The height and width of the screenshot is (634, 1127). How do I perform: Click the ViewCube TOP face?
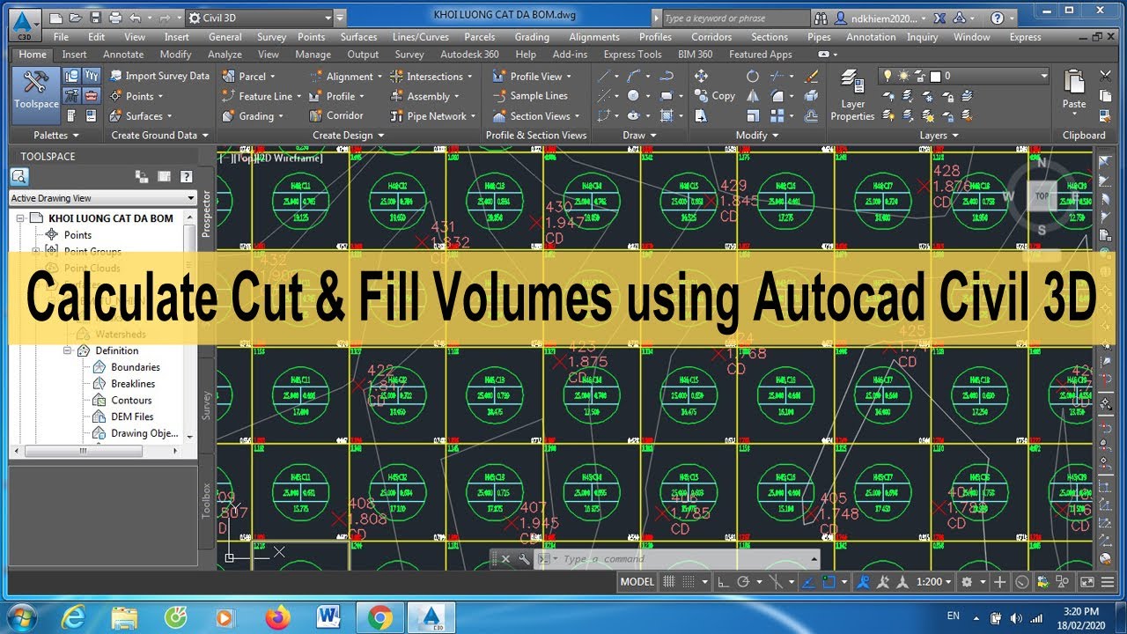tap(1042, 196)
